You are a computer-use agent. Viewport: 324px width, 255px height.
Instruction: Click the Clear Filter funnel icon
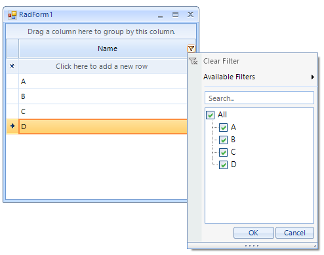point(193,61)
